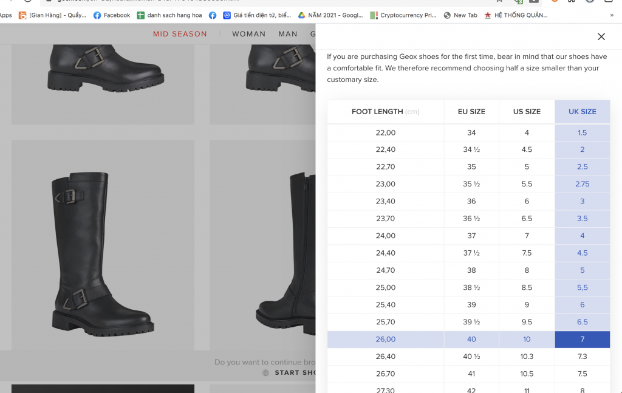
Task: Open the Facebook bookmark
Action: click(x=112, y=15)
